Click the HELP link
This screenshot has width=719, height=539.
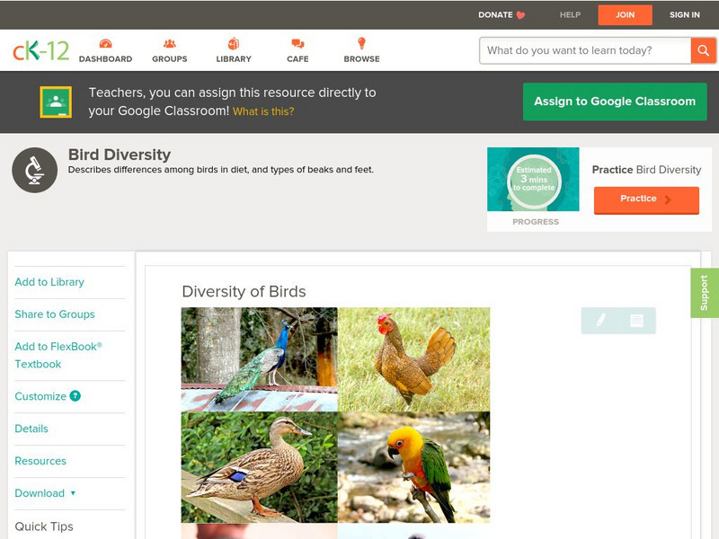tap(570, 14)
